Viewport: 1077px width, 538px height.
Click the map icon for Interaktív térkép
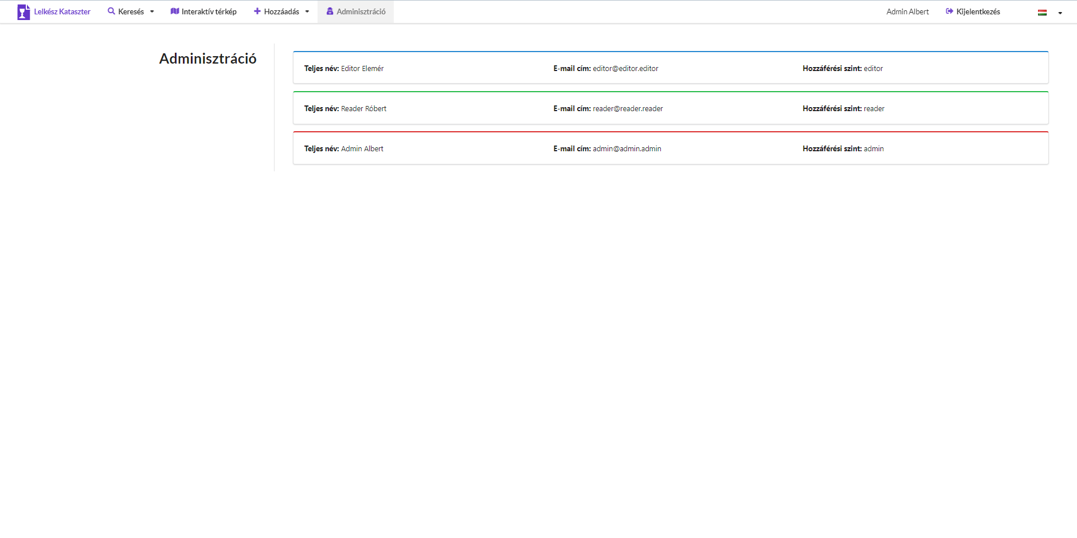(175, 11)
